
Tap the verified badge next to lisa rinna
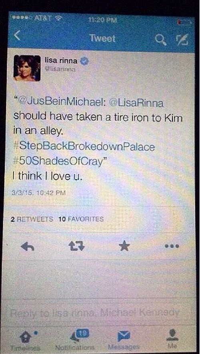(84, 61)
